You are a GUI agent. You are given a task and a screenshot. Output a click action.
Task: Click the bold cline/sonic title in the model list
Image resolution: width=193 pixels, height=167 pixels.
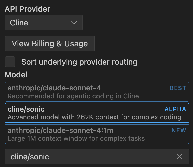coord(26,109)
